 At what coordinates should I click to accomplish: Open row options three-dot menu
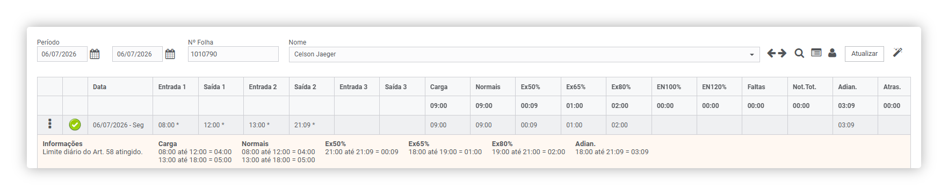click(x=50, y=124)
